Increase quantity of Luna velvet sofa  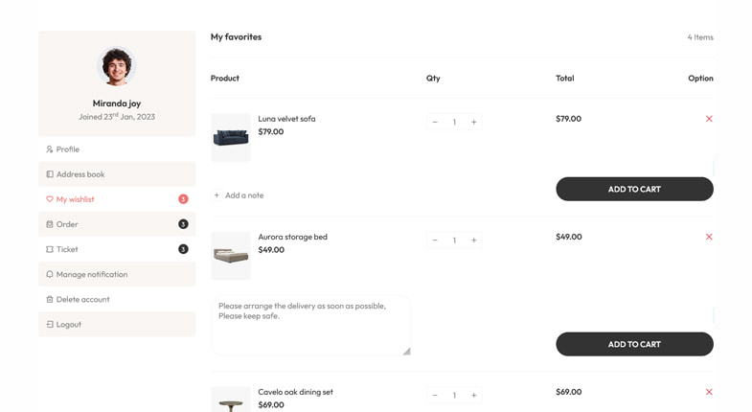click(473, 122)
